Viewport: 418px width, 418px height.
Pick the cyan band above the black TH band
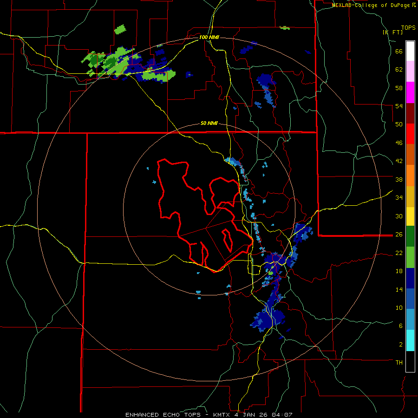click(410, 340)
